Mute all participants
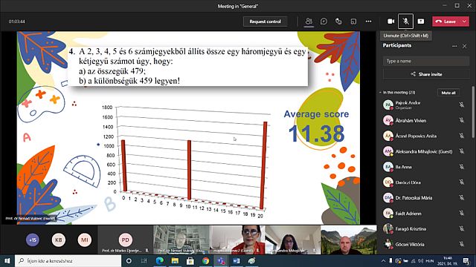Screen dimensions: 476x267 point(448,93)
